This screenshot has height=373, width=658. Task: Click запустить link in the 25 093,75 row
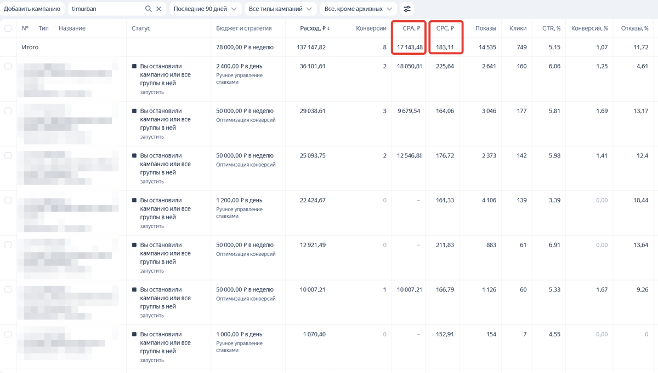pos(152,182)
